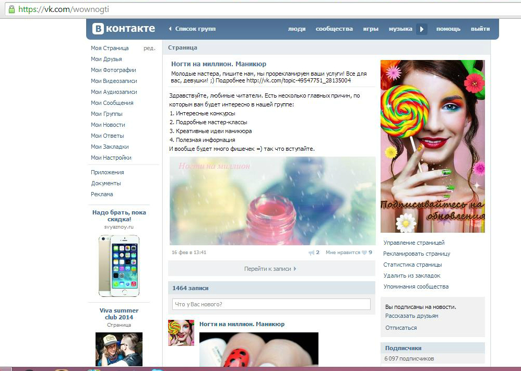Open Управление страницей

click(413, 243)
